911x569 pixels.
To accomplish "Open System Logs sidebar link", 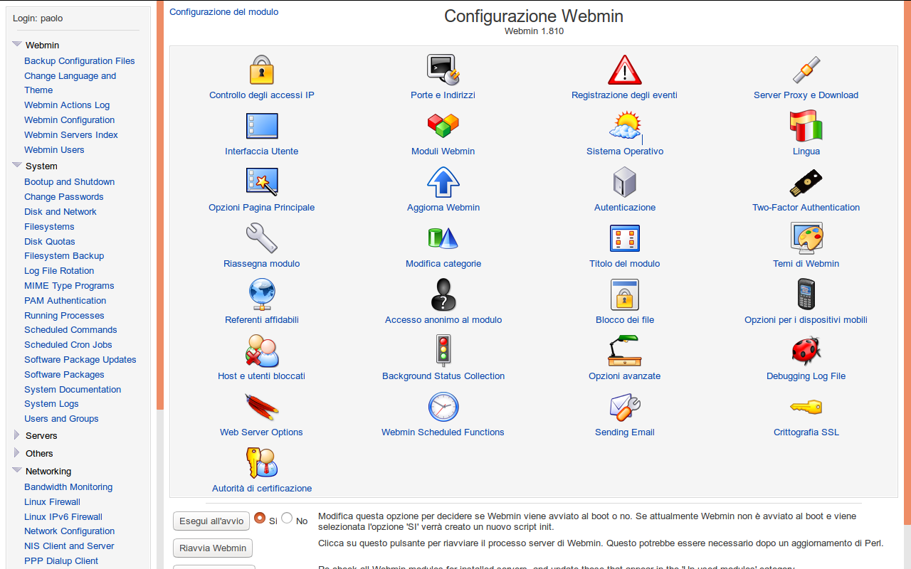I will click(51, 404).
